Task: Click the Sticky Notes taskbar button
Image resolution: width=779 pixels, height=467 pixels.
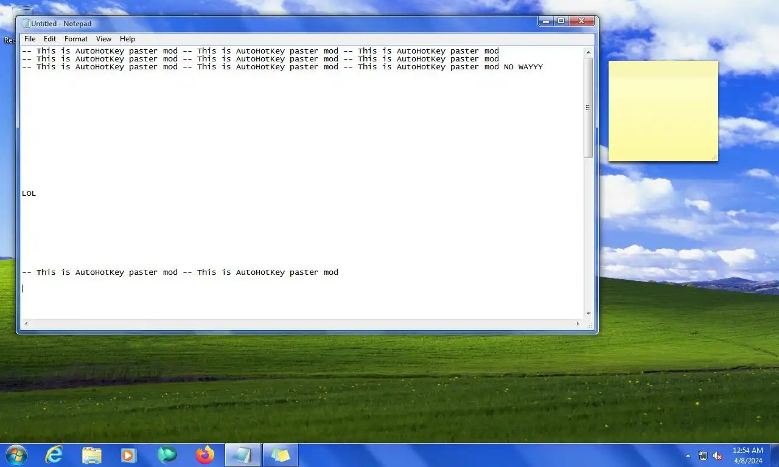Action: pyautogui.click(x=281, y=455)
